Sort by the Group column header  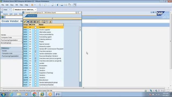tap(26, 25)
